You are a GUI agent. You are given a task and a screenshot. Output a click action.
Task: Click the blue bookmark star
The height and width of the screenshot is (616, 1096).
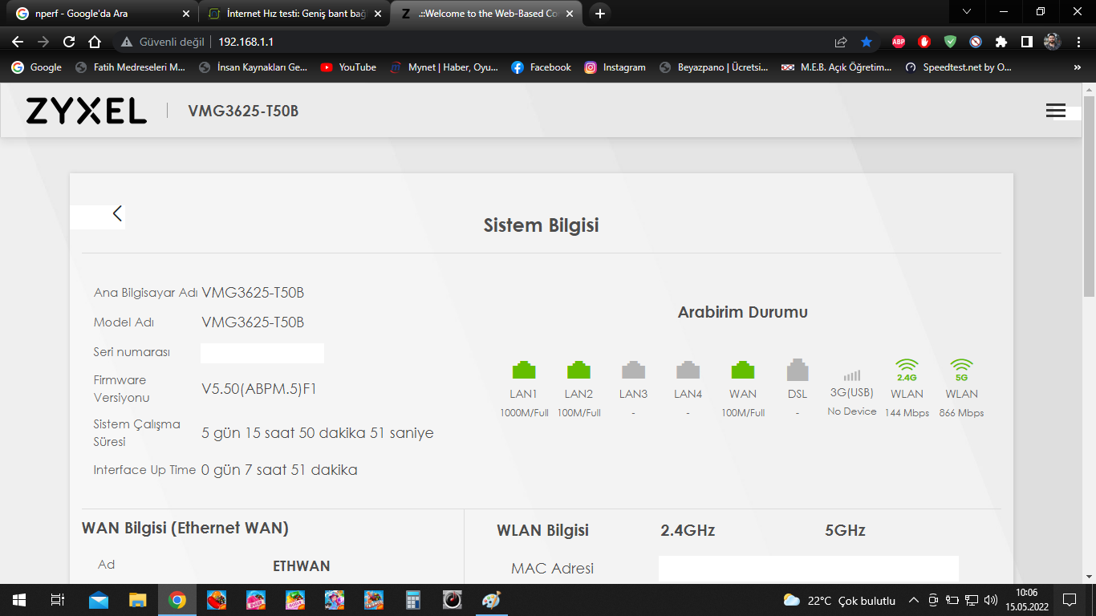click(867, 42)
